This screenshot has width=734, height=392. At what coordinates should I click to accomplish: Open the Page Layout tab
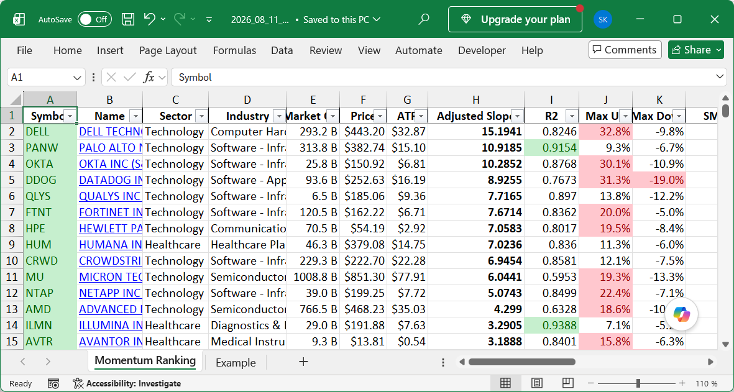168,50
